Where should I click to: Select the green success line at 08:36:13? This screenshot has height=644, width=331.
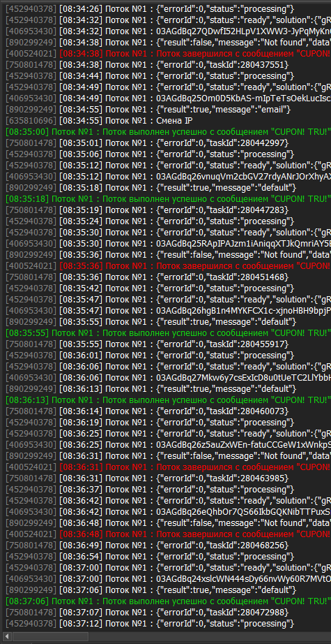(166, 400)
